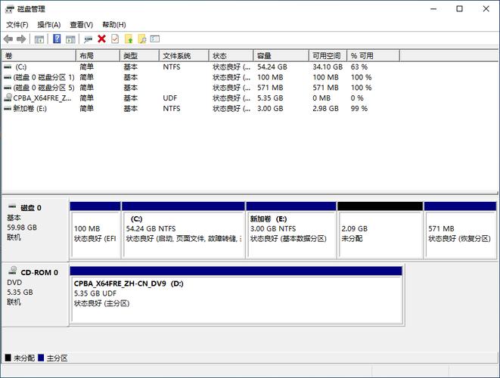Click the 新加卷 (E:) row drive icon
The height and width of the screenshot is (378, 500).
8,109
